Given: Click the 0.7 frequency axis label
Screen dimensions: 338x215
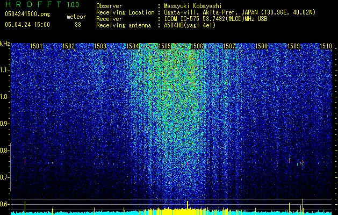Looking at the screenshot, I should pos(5,177).
